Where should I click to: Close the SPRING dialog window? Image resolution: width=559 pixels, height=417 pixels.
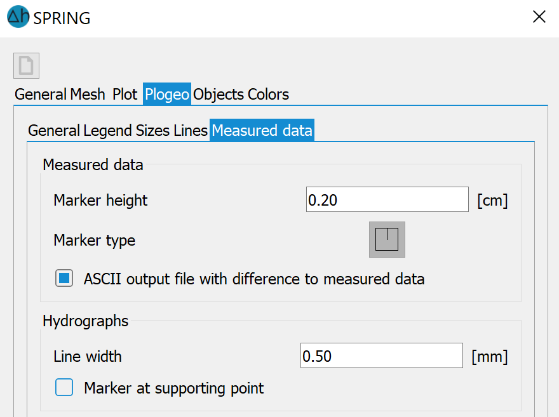[x=539, y=17]
